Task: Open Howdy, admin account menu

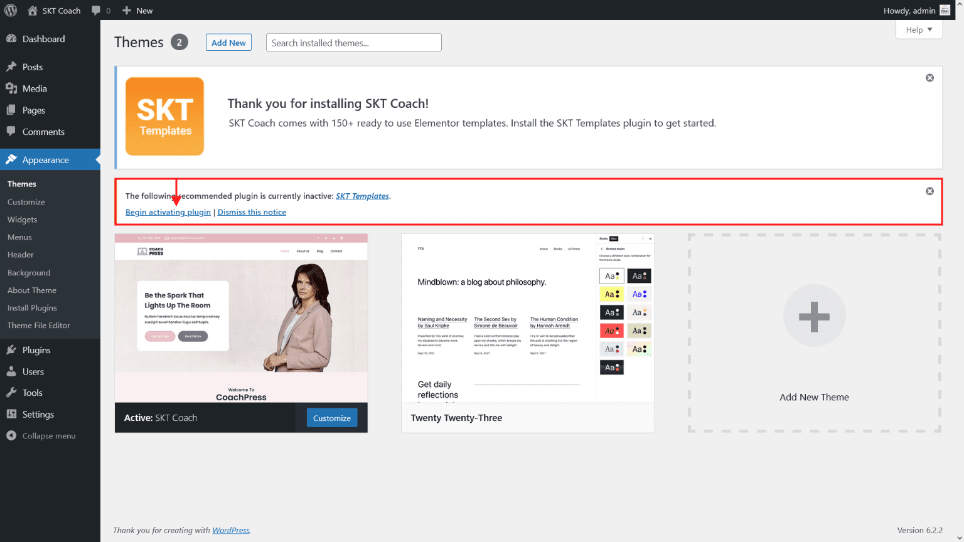Action: pyautogui.click(x=916, y=10)
